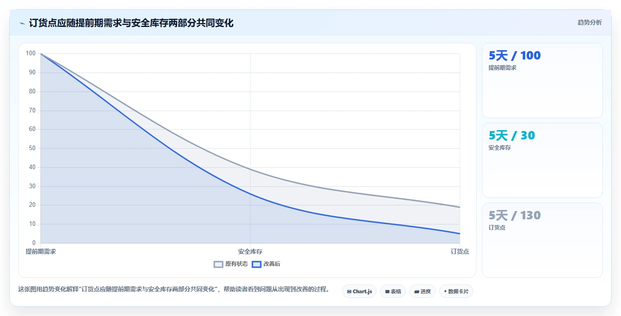
Task: Toggle the 原有状态 legend entry
Action: pos(231,264)
